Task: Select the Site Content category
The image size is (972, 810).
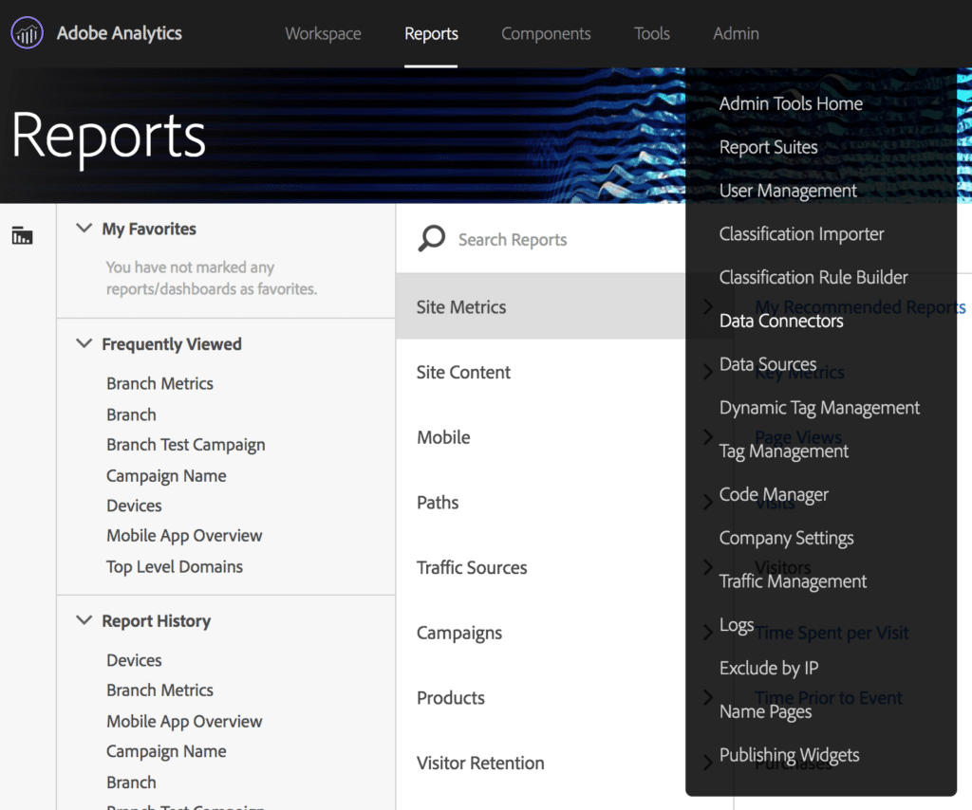Action: (x=463, y=372)
